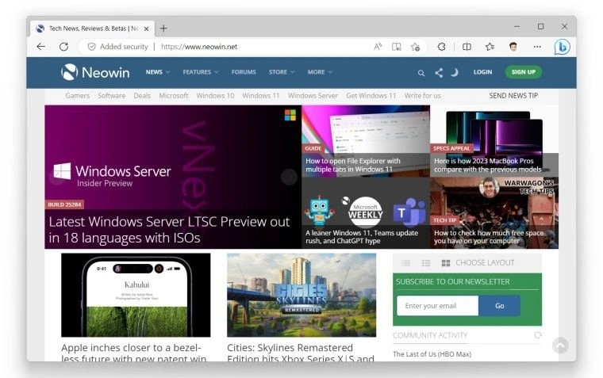603x378 pixels.
Task: Click the GUIDE tag label
Action: [313, 148]
